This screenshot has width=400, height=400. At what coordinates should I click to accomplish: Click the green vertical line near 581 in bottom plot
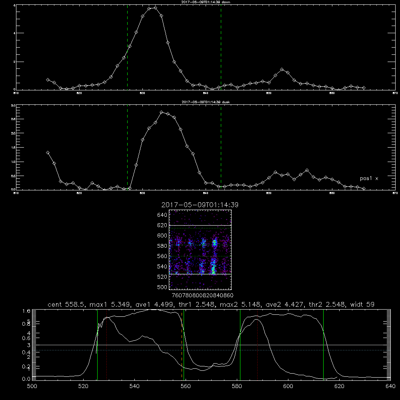[240, 344]
